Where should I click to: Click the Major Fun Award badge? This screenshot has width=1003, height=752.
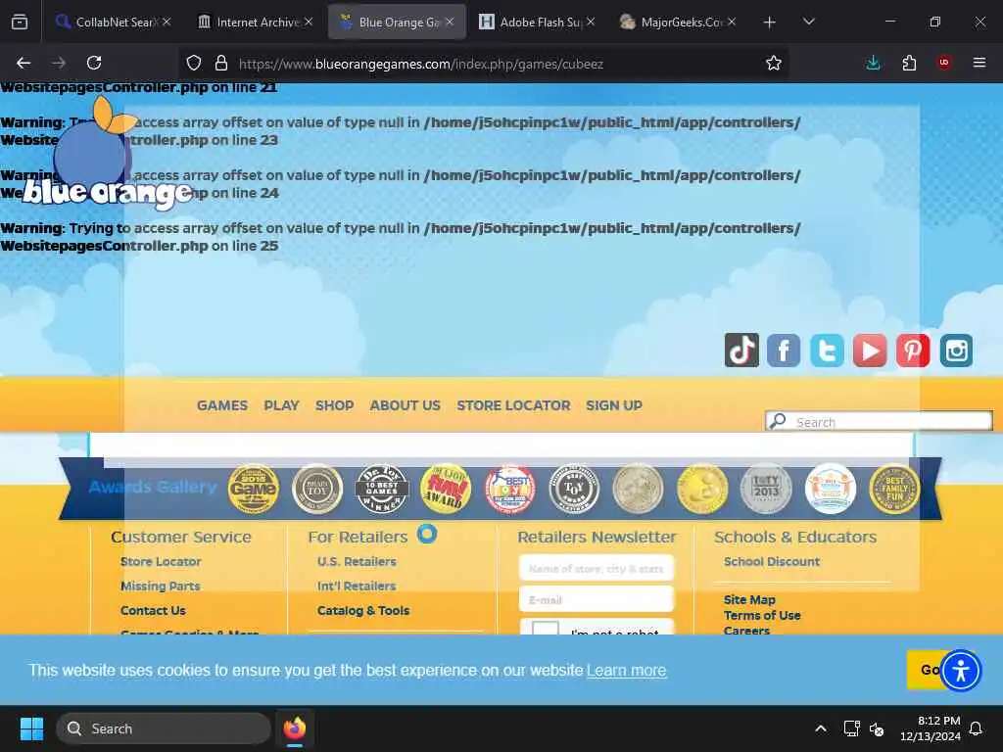click(446, 489)
